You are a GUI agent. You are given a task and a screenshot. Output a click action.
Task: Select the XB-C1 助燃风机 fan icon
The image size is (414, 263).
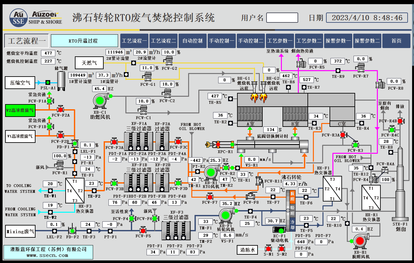point(100,100)
